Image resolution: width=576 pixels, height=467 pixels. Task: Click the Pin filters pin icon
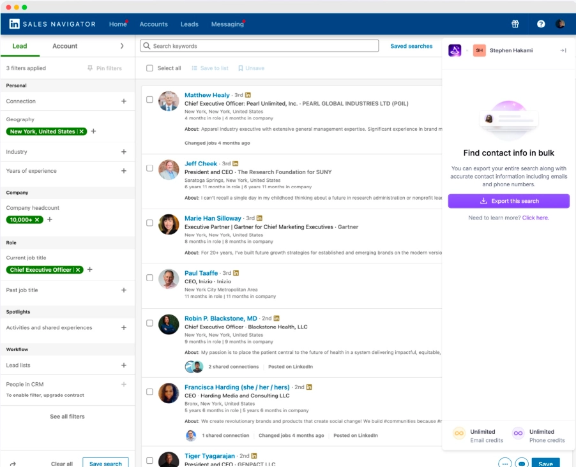click(90, 68)
